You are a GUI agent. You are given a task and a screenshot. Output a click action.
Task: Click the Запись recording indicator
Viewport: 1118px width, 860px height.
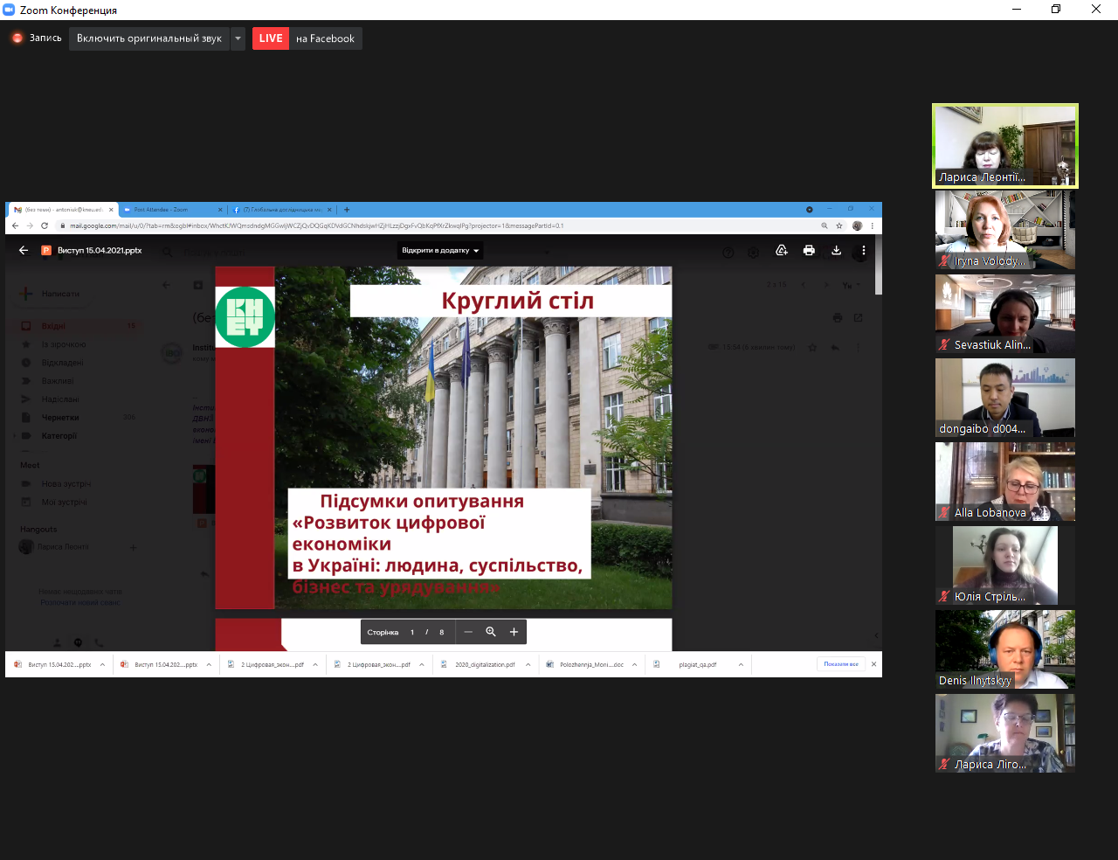[x=37, y=38]
